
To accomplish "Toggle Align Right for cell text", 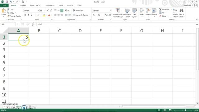I will [62, 15].
